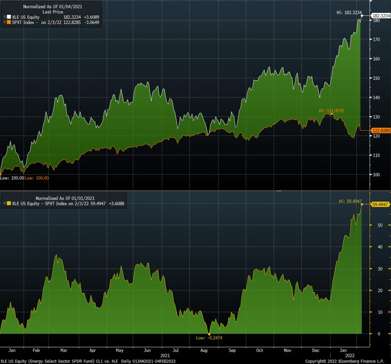Click the chart description text at bottom left
The width and height of the screenshot is (391, 364).
88,361
